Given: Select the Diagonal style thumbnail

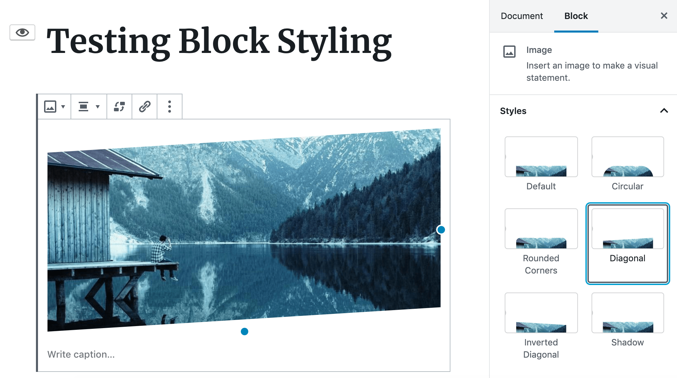Looking at the screenshot, I should coord(627,229).
